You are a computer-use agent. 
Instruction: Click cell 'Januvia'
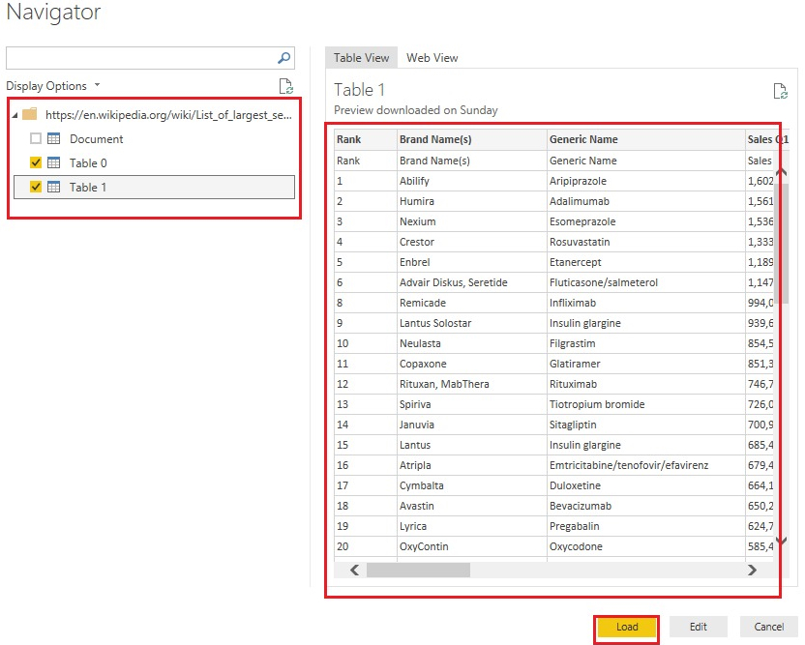point(472,425)
